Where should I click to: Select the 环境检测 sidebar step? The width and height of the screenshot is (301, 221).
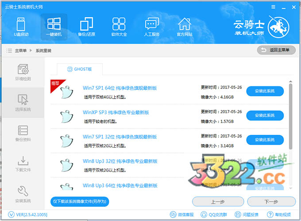tap(23, 72)
